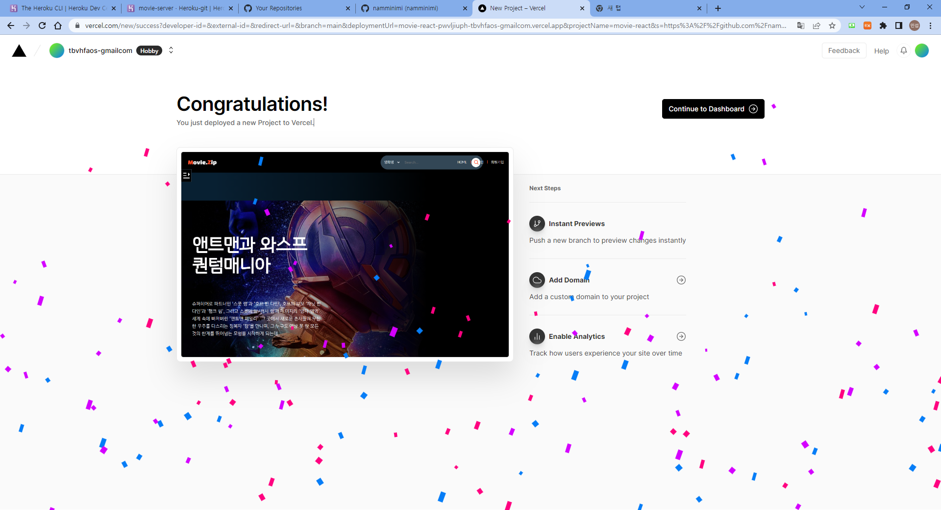Click the Add Domain cloud icon
941x510 pixels.
537,280
